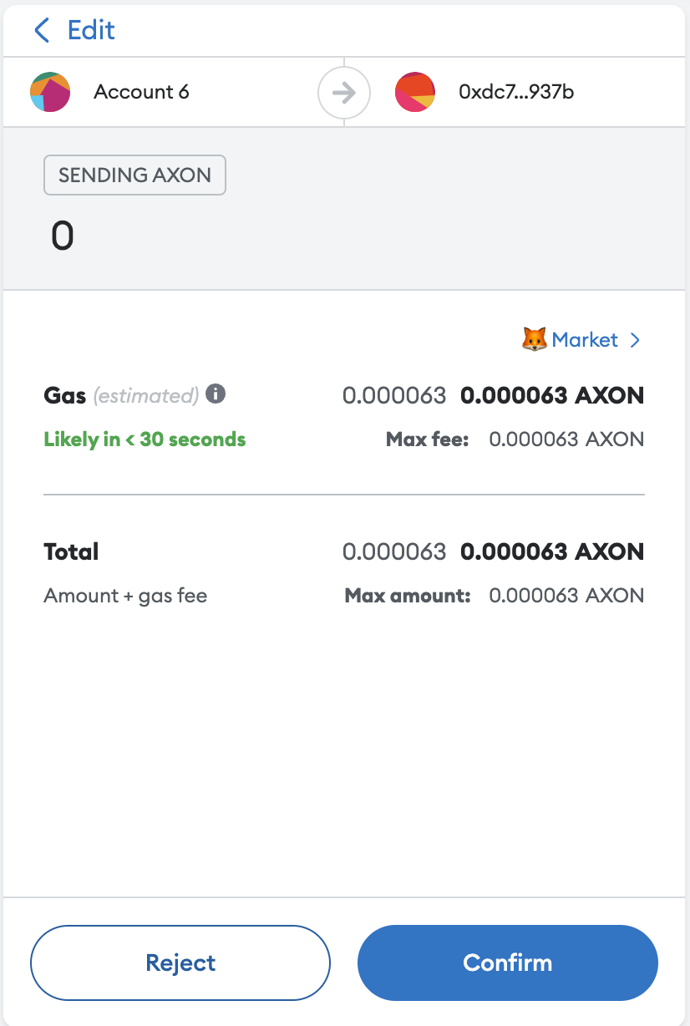690x1026 pixels.
Task: Click the bold gas fee 0.000063 AXON
Action: pos(552,395)
